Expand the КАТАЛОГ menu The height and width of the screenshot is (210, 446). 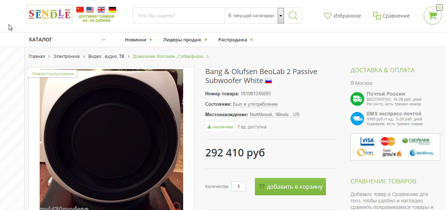point(67,40)
